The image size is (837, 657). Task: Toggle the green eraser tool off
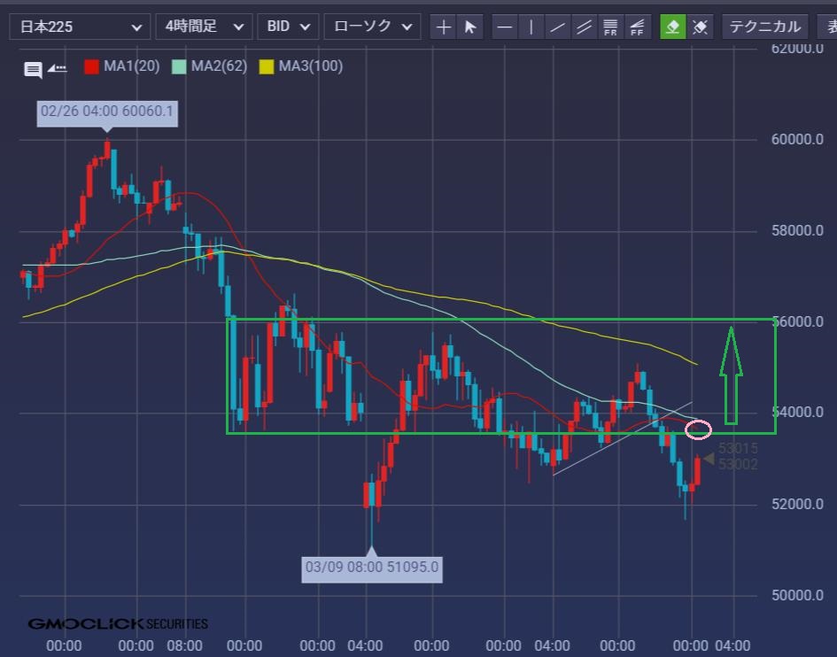pos(673,27)
